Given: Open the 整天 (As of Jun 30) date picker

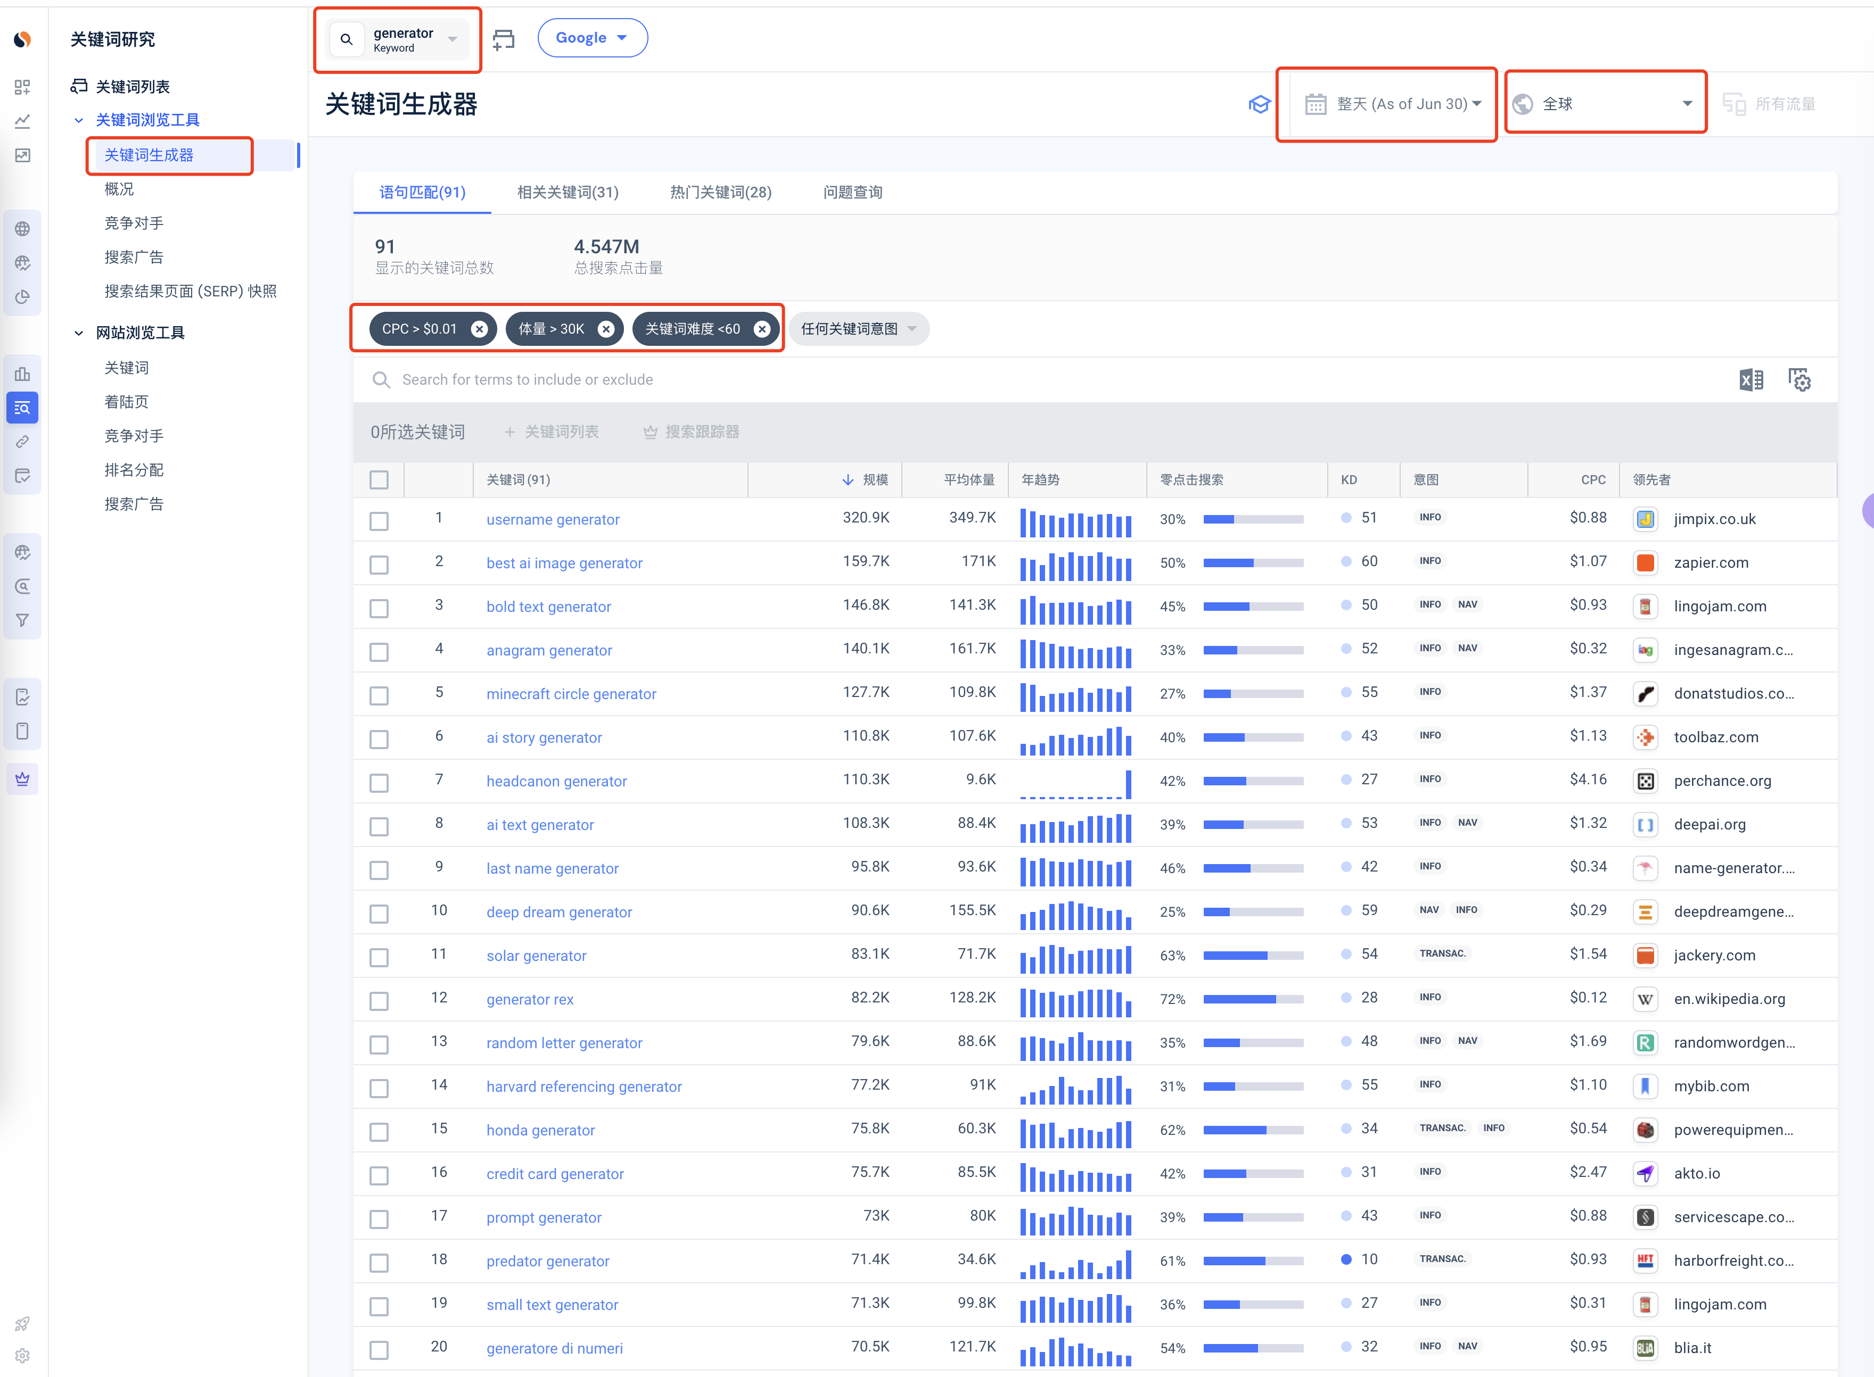Looking at the screenshot, I should pyautogui.click(x=1393, y=104).
